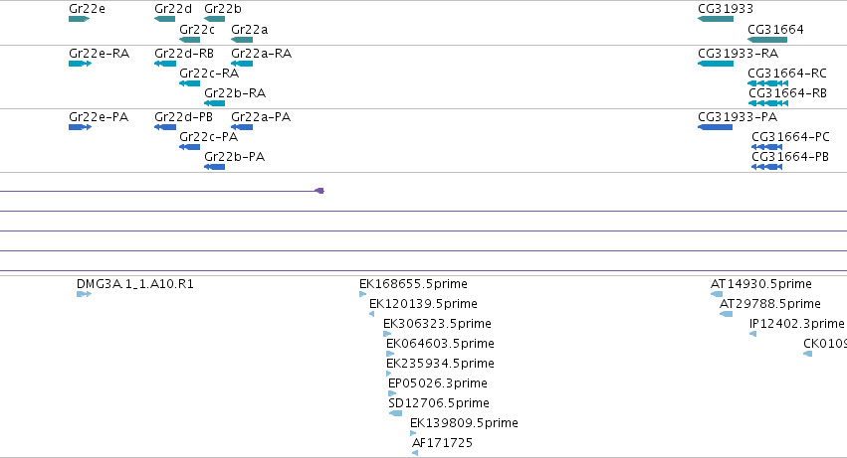Click EST label AT14930.5prime

(x=761, y=284)
